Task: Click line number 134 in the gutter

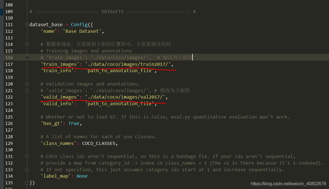Action: click(9, 176)
